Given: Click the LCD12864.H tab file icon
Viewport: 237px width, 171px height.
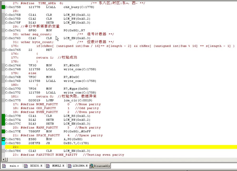Looking at the screenshot, I should (69, 166).
